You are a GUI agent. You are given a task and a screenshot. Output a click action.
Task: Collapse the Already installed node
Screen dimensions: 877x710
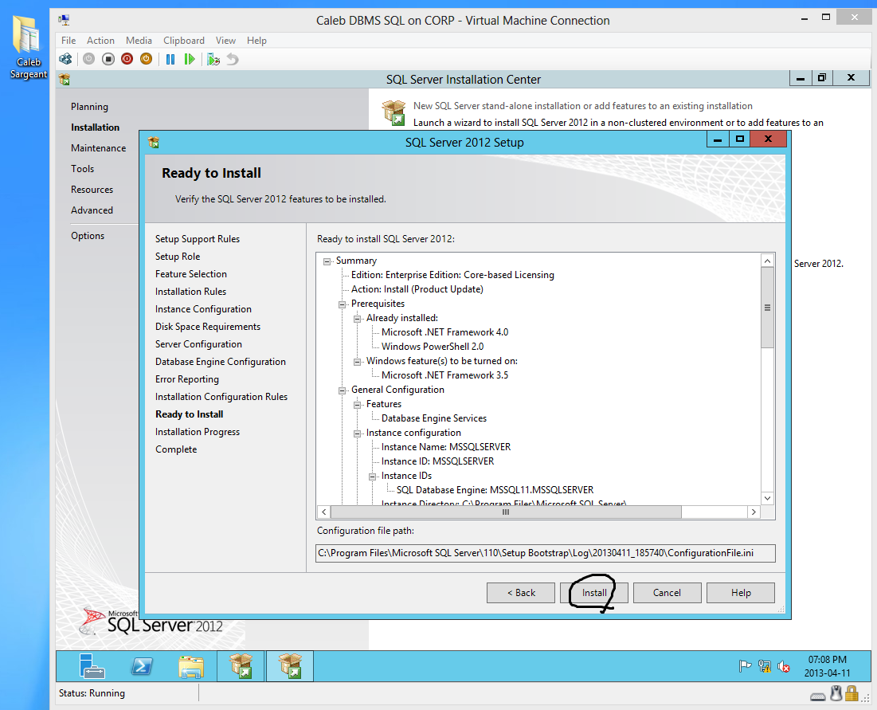[358, 319]
